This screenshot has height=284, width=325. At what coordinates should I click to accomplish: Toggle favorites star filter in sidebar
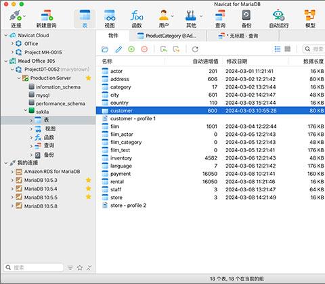(80, 268)
